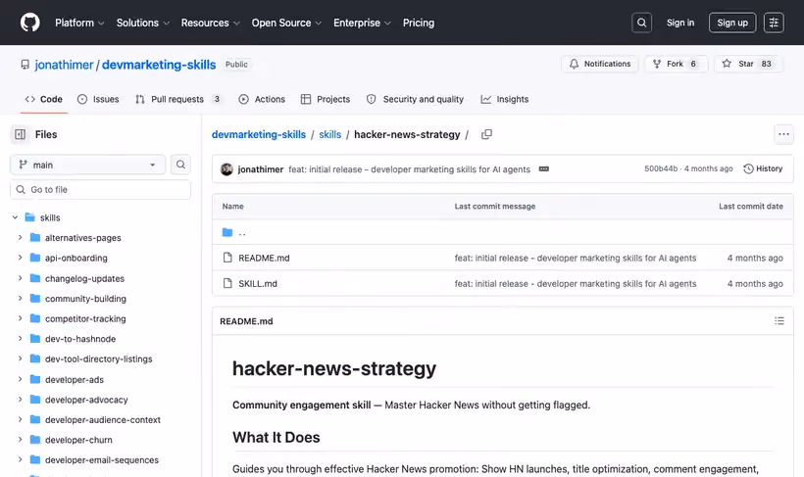Open Platform dropdown menu

click(x=79, y=23)
